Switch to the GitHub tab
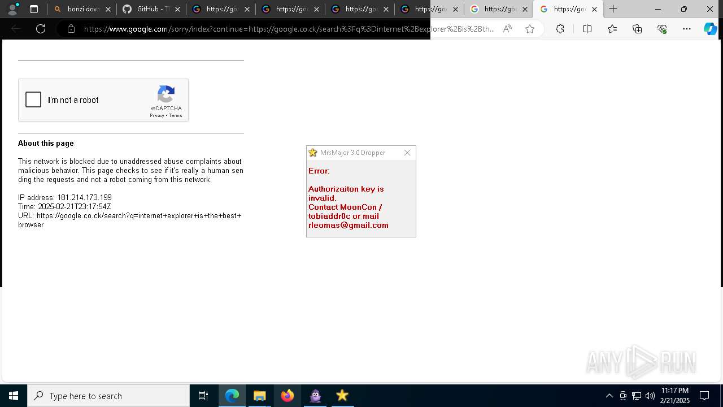 pyautogui.click(x=151, y=9)
